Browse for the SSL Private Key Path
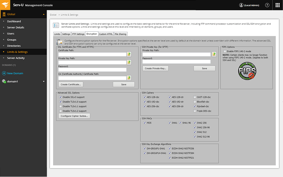 [x=129, y=62]
